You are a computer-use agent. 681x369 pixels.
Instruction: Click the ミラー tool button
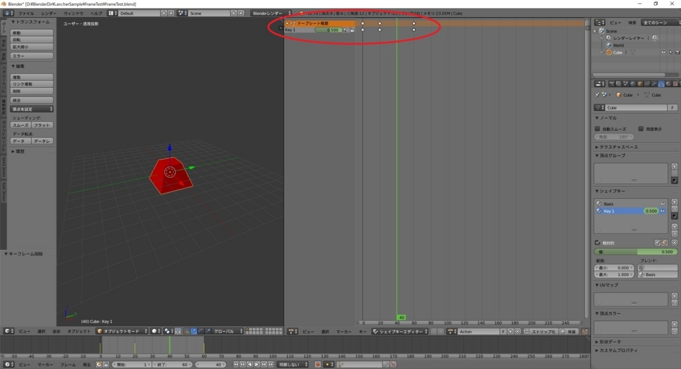point(32,56)
